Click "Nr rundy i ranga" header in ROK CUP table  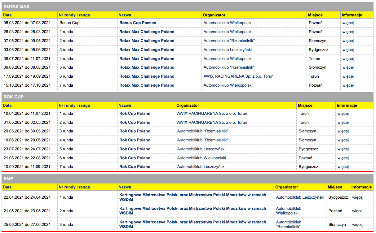(x=74, y=106)
